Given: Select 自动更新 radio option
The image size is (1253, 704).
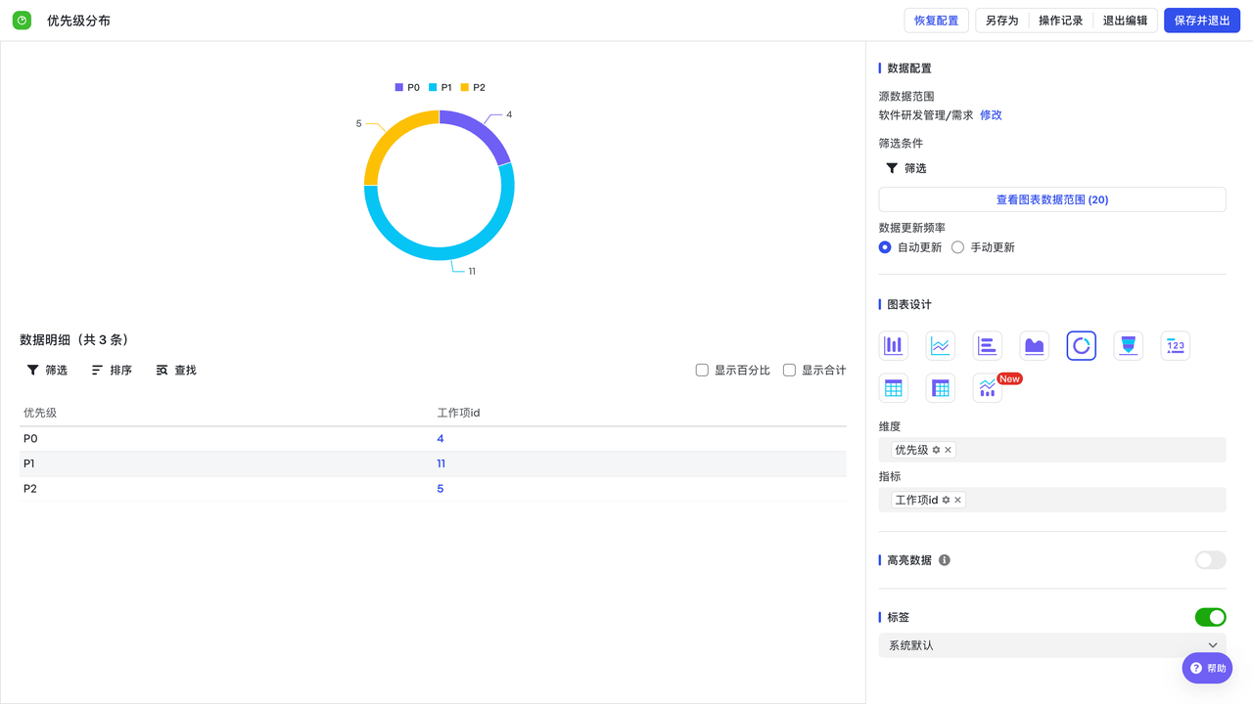Looking at the screenshot, I should click(x=885, y=247).
